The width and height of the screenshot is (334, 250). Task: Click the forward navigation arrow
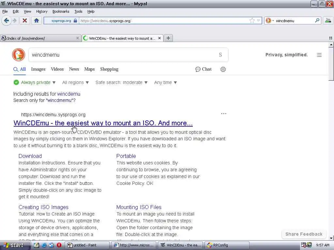(x=14, y=21)
